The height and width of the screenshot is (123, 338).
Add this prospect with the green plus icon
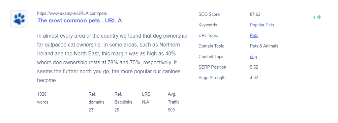click(x=319, y=17)
